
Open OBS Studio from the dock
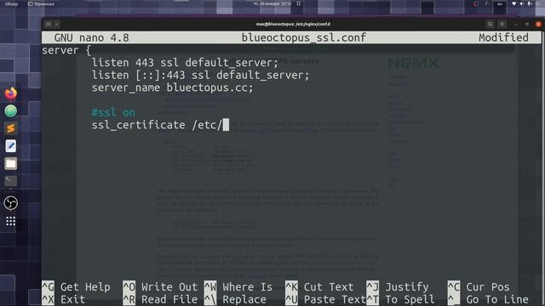coord(11,203)
